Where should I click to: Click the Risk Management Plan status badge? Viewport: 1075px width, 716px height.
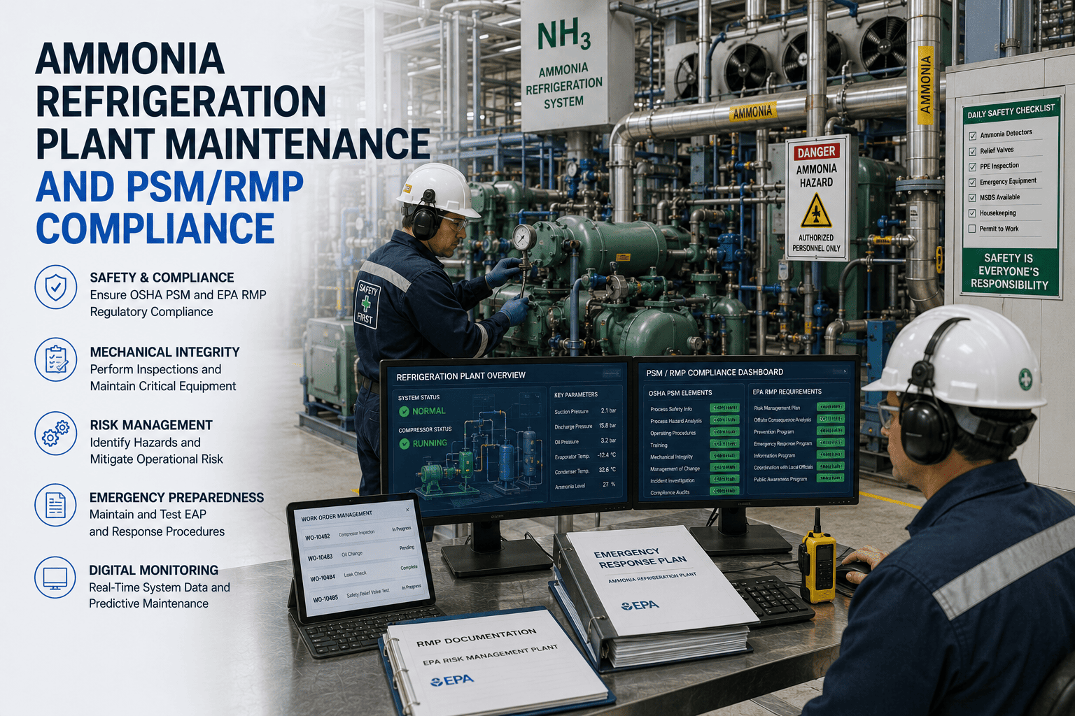pyautogui.click(x=831, y=407)
